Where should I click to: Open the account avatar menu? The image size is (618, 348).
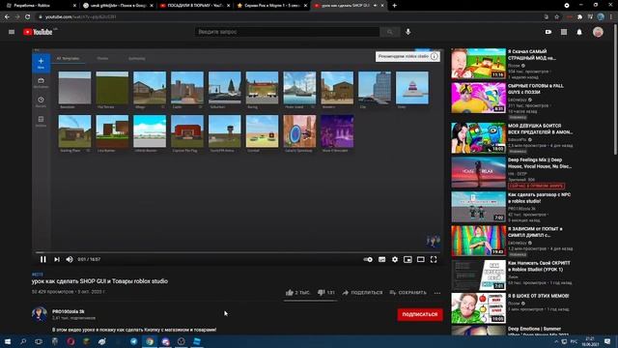tap(598, 32)
